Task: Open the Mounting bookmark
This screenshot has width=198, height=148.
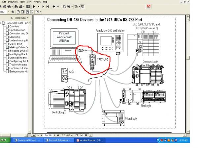Action: 15,37
